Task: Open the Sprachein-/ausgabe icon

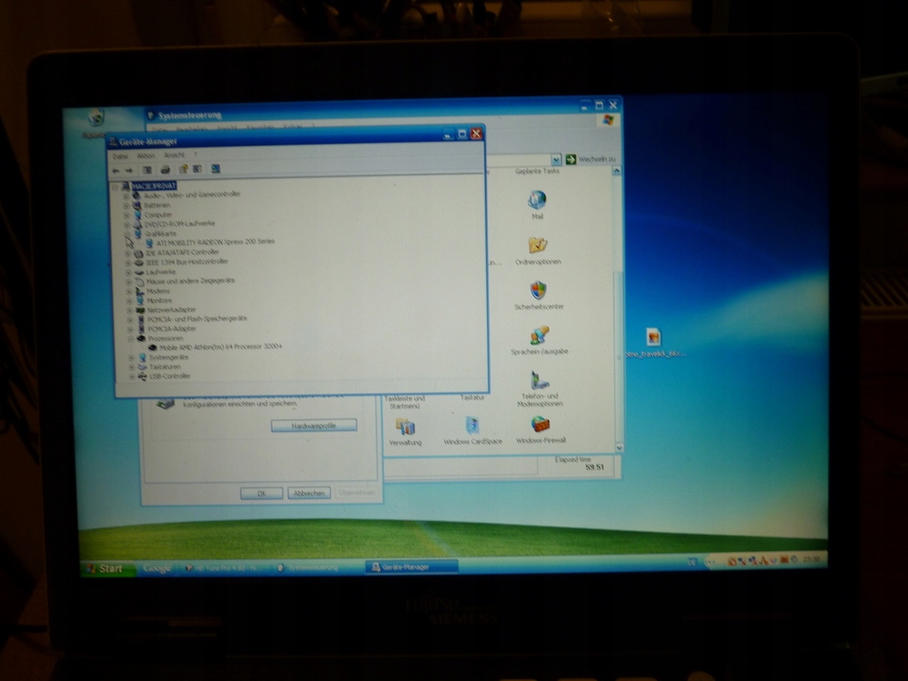Action: point(539,335)
